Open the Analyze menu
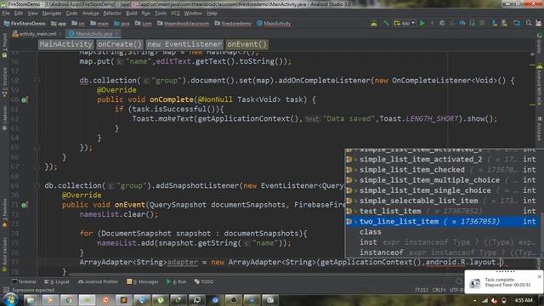The width and height of the screenshot is (544, 306). pos(91,14)
